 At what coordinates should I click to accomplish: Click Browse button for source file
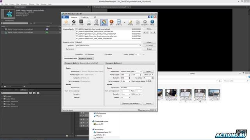coord(149,29)
